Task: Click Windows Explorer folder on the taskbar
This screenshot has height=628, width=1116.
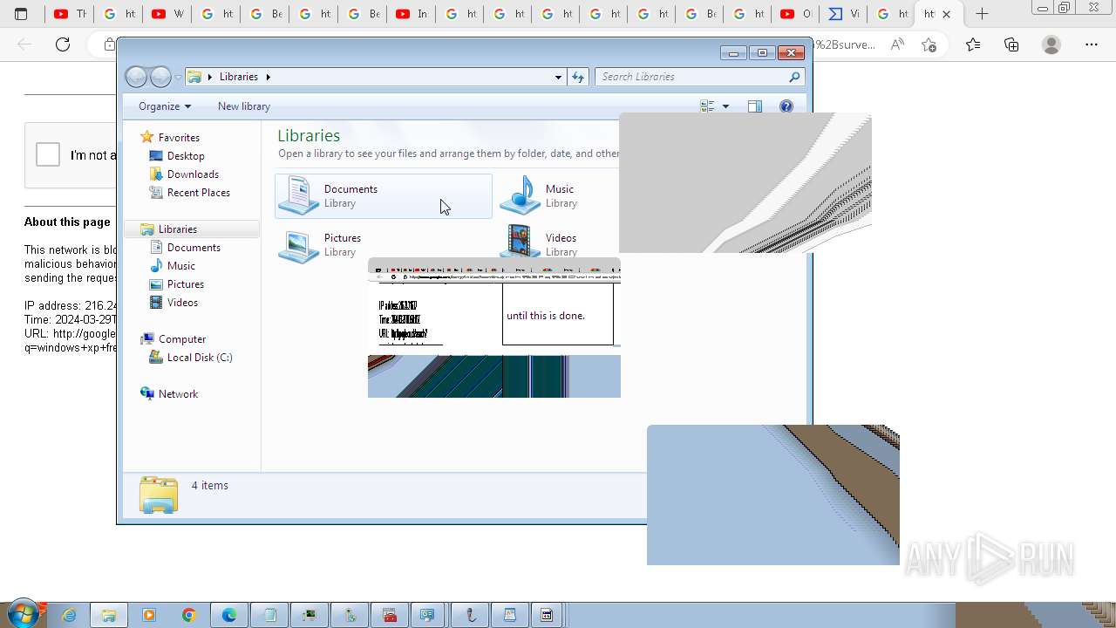Action: [x=109, y=615]
